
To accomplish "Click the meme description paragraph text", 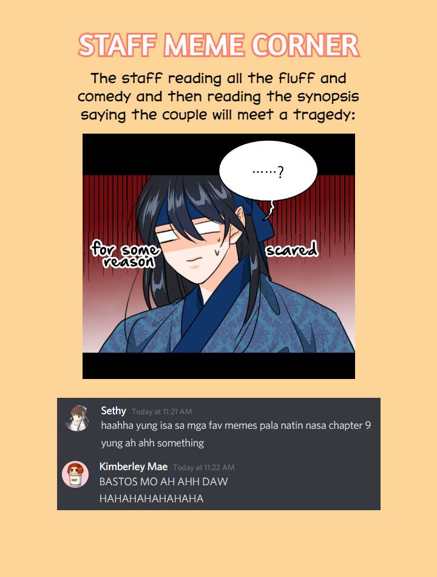I will [x=218, y=97].
